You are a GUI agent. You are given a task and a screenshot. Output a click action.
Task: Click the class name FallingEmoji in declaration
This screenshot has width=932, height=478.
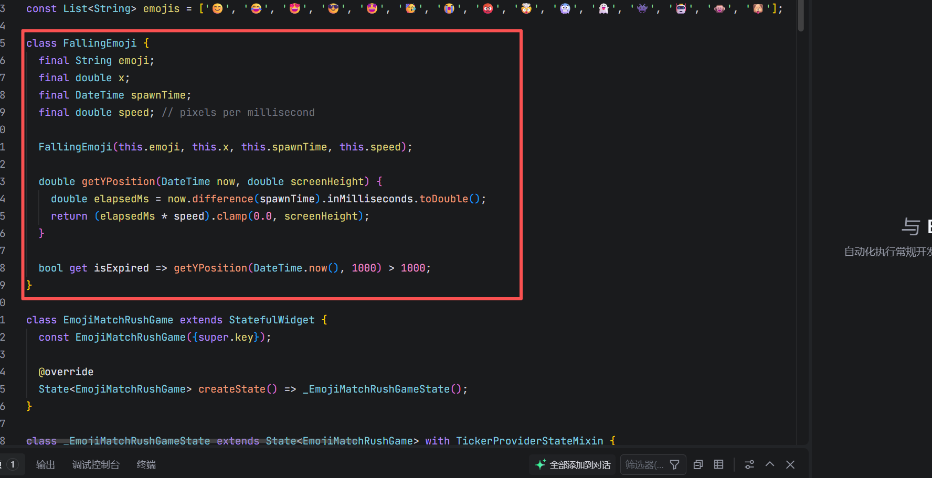(x=100, y=43)
